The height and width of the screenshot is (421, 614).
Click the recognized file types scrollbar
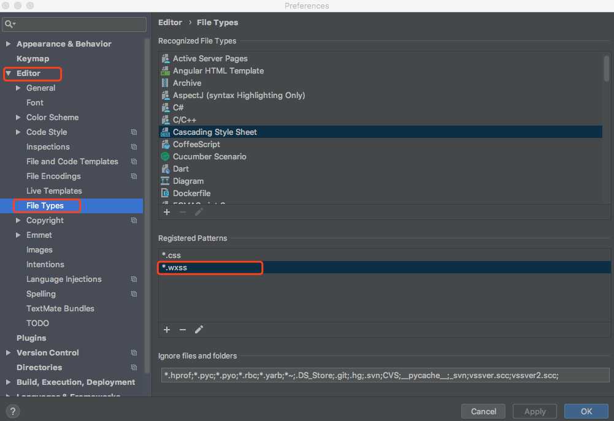[606, 69]
